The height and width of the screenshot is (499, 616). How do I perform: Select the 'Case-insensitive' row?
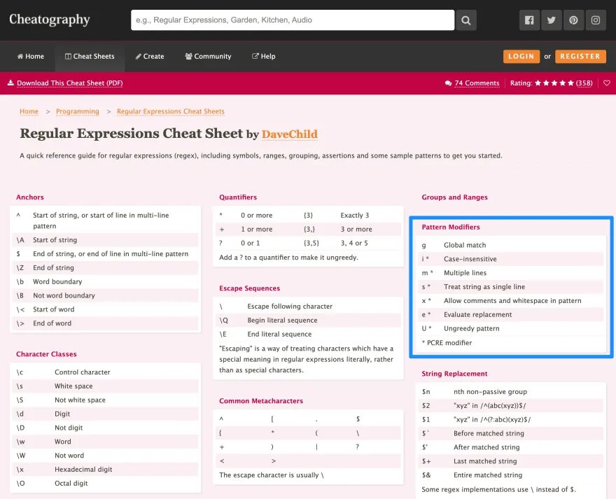pos(511,259)
